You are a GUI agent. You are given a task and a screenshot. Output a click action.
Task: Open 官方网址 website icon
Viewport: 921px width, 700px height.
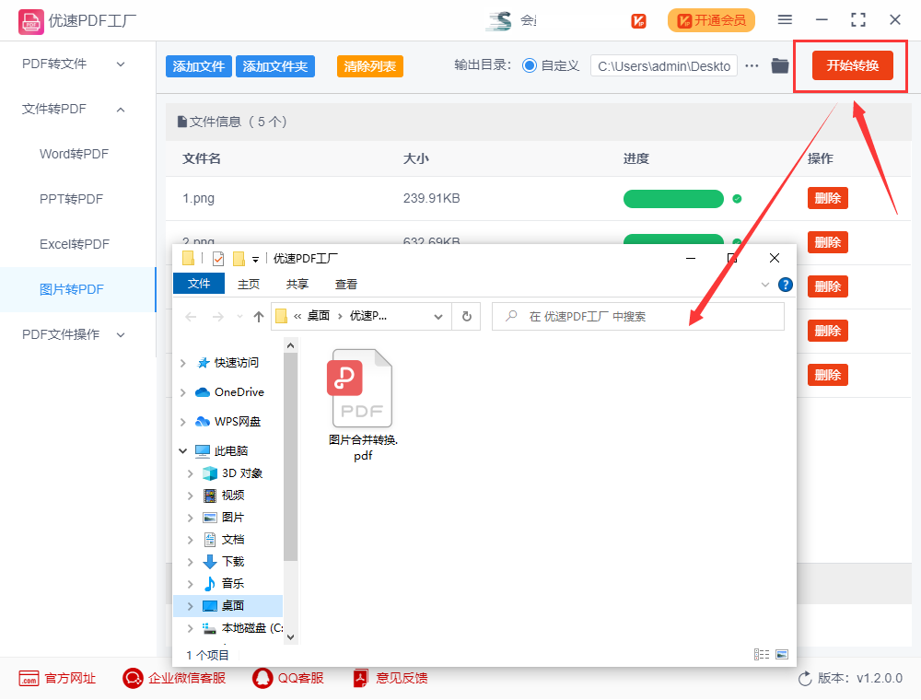coord(29,679)
